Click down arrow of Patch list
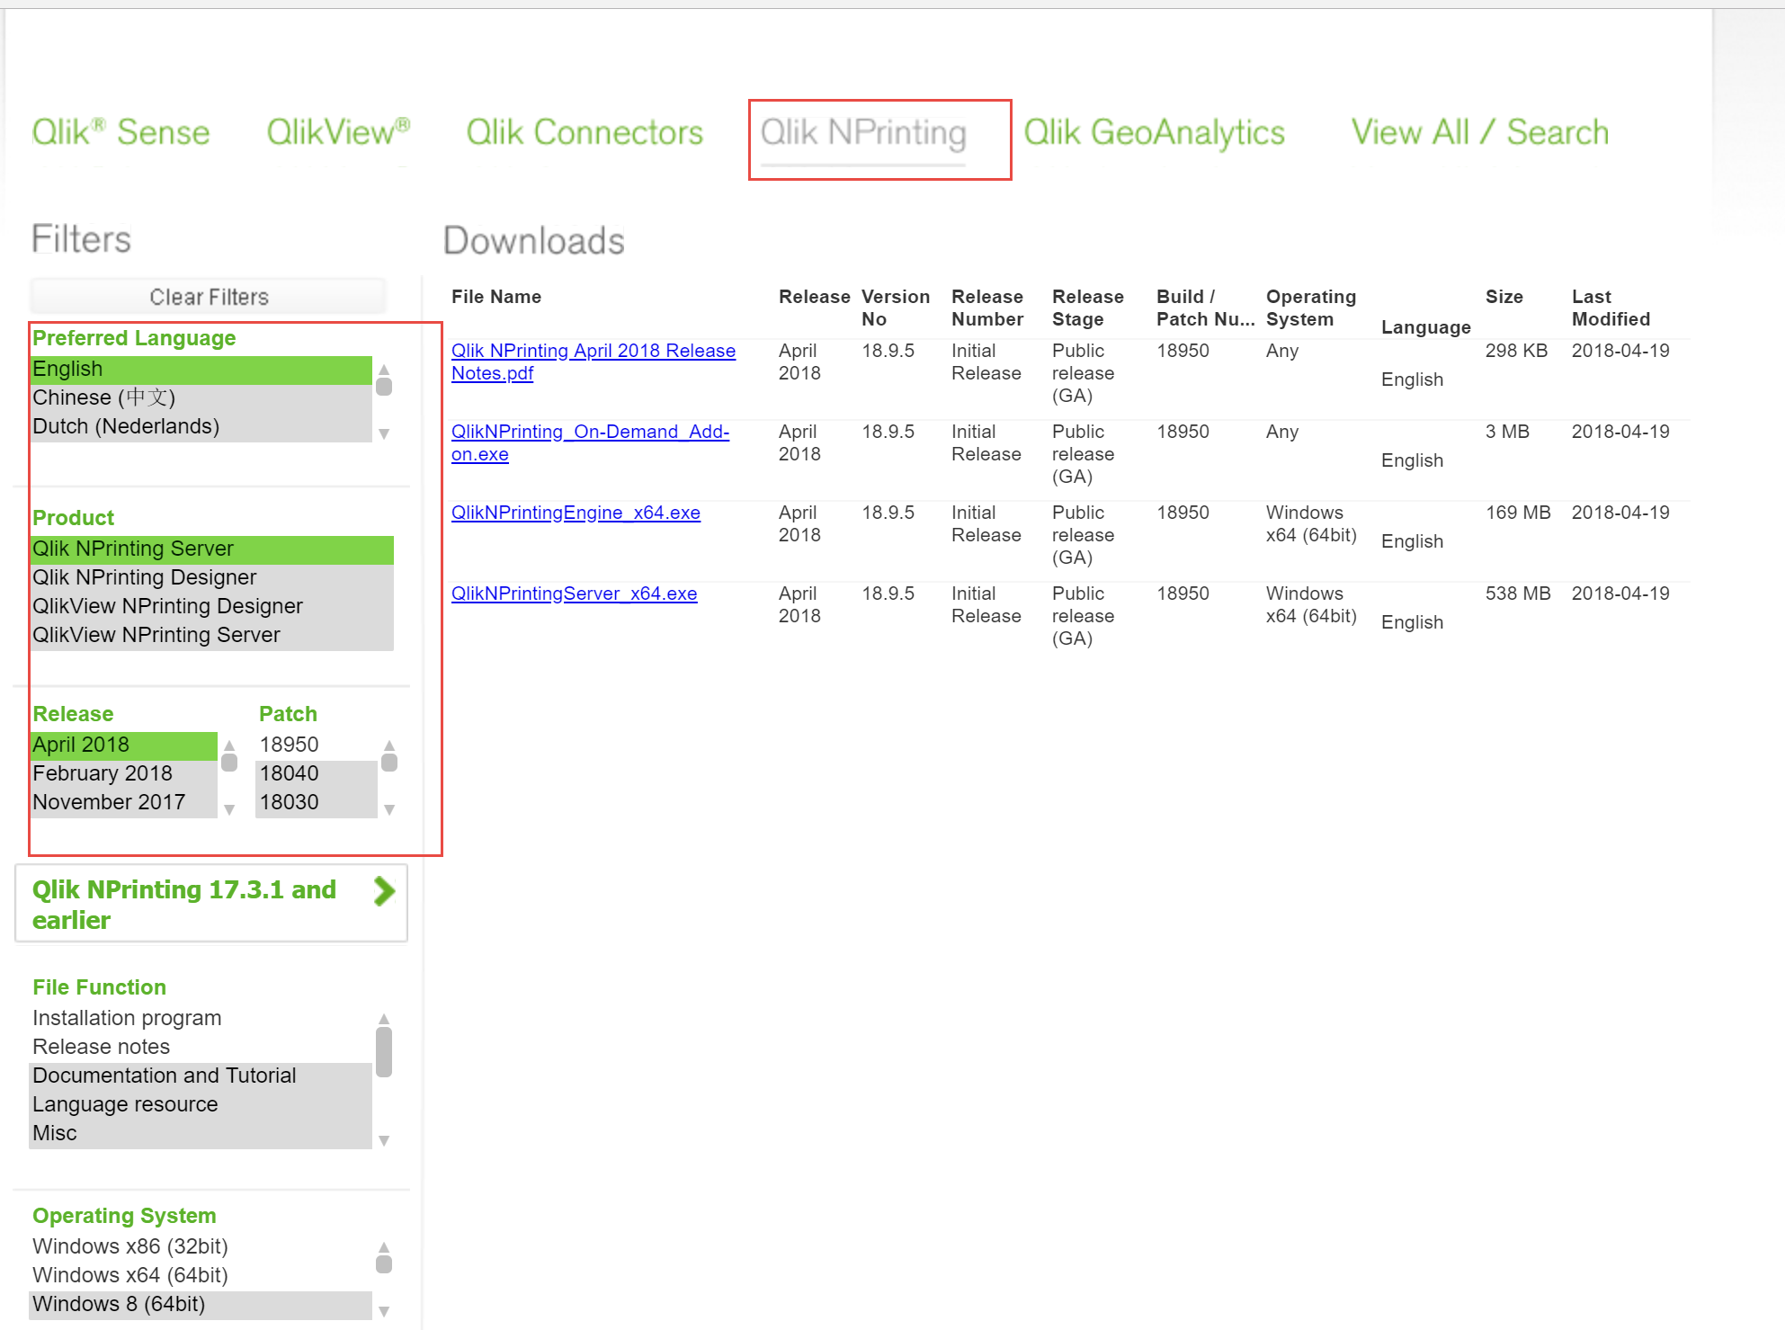 pyautogui.click(x=389, y=809)
